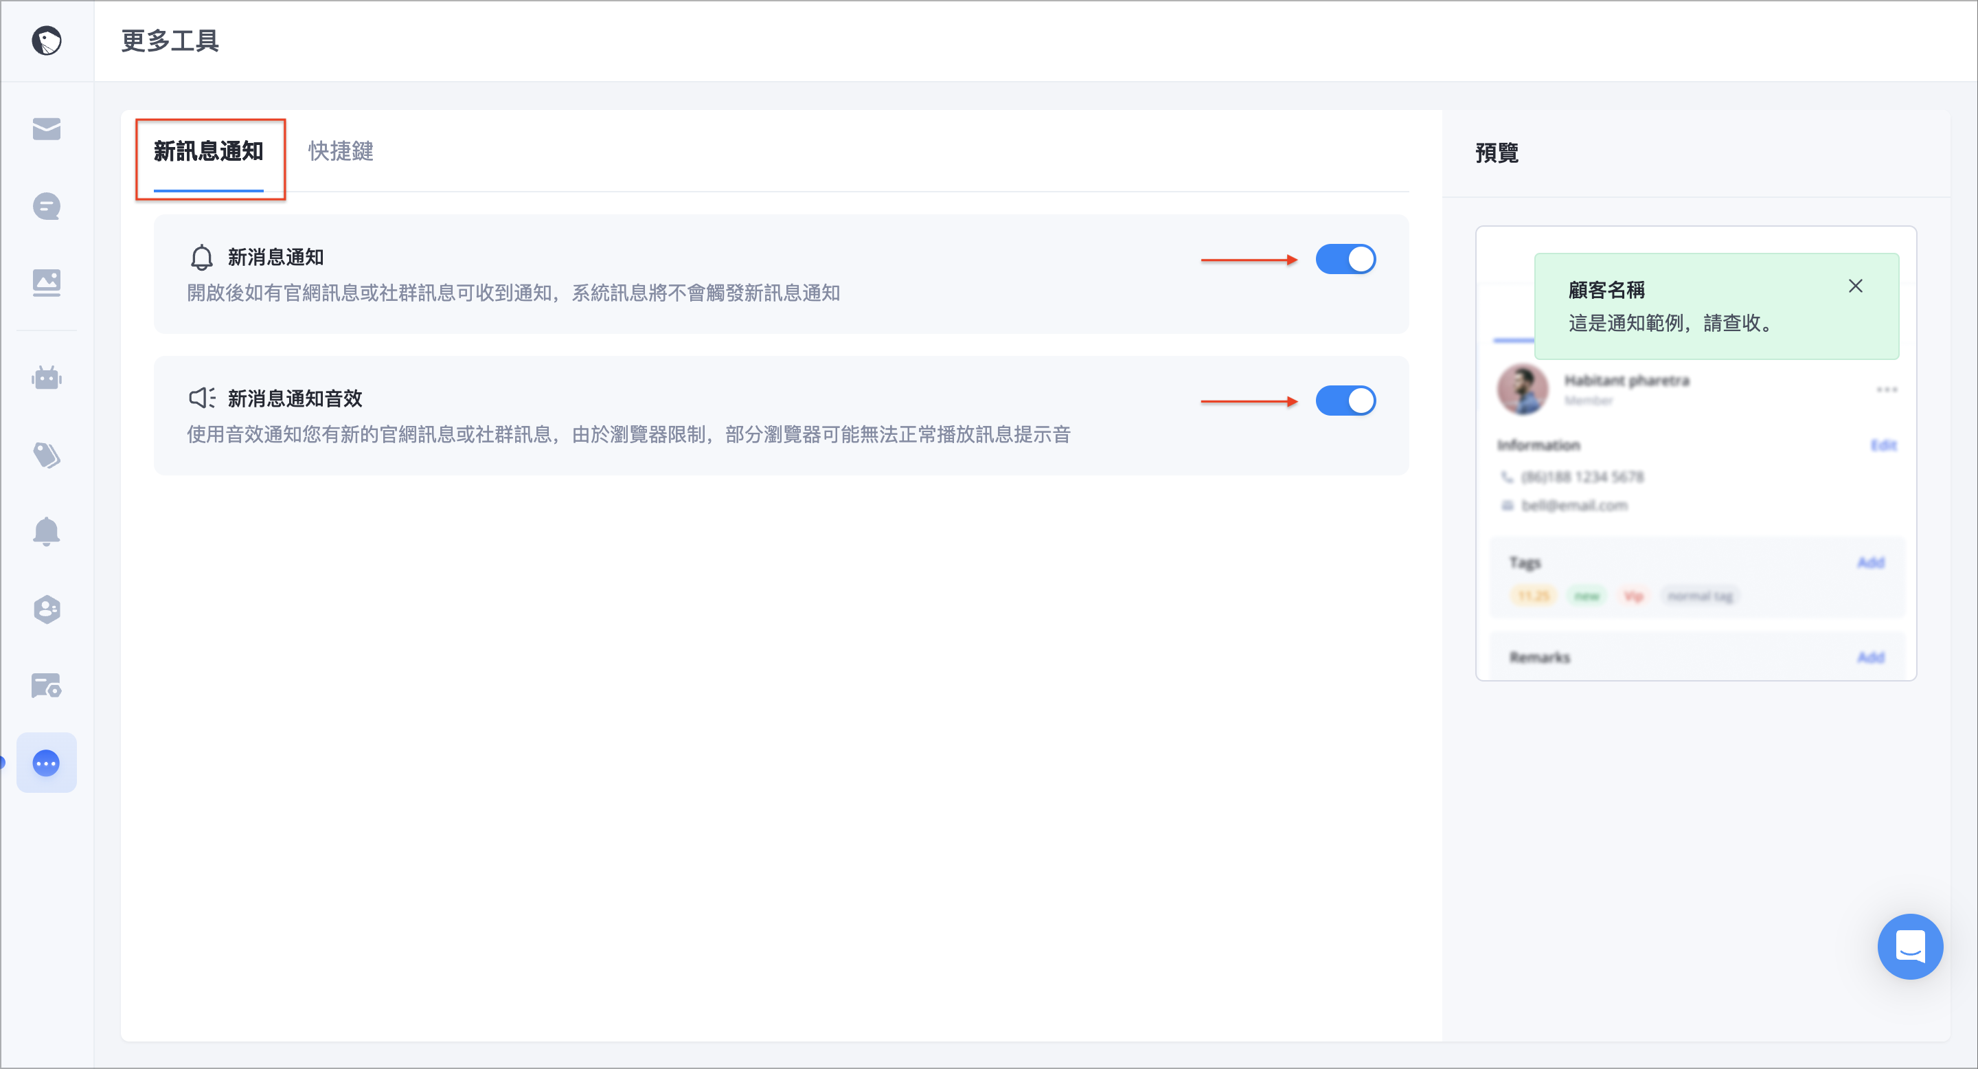Click the 預覽 panel heading

click(x=1497, y=153)
